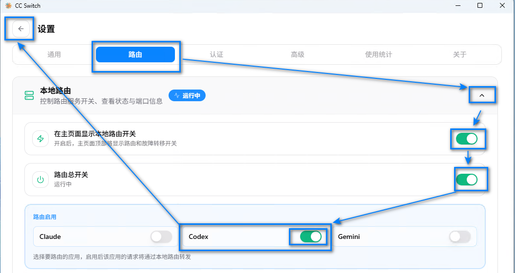This screenshot has height=273, width=515.
Task: Click the 开启后，主页面顶部 description text
Action: (115, 144)
